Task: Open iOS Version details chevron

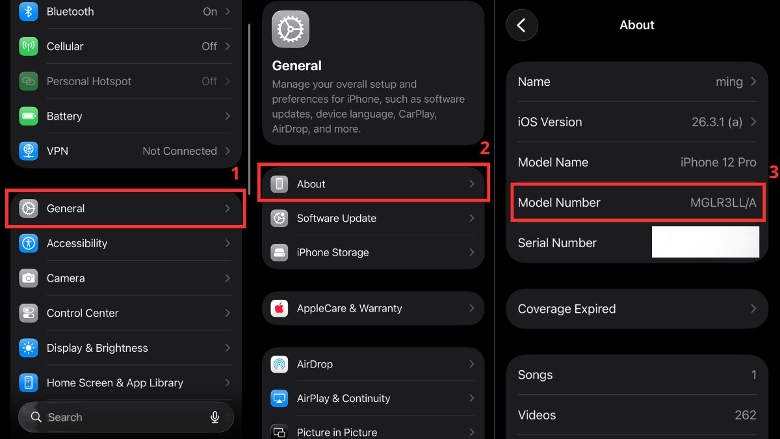Action: pos(753,122)
